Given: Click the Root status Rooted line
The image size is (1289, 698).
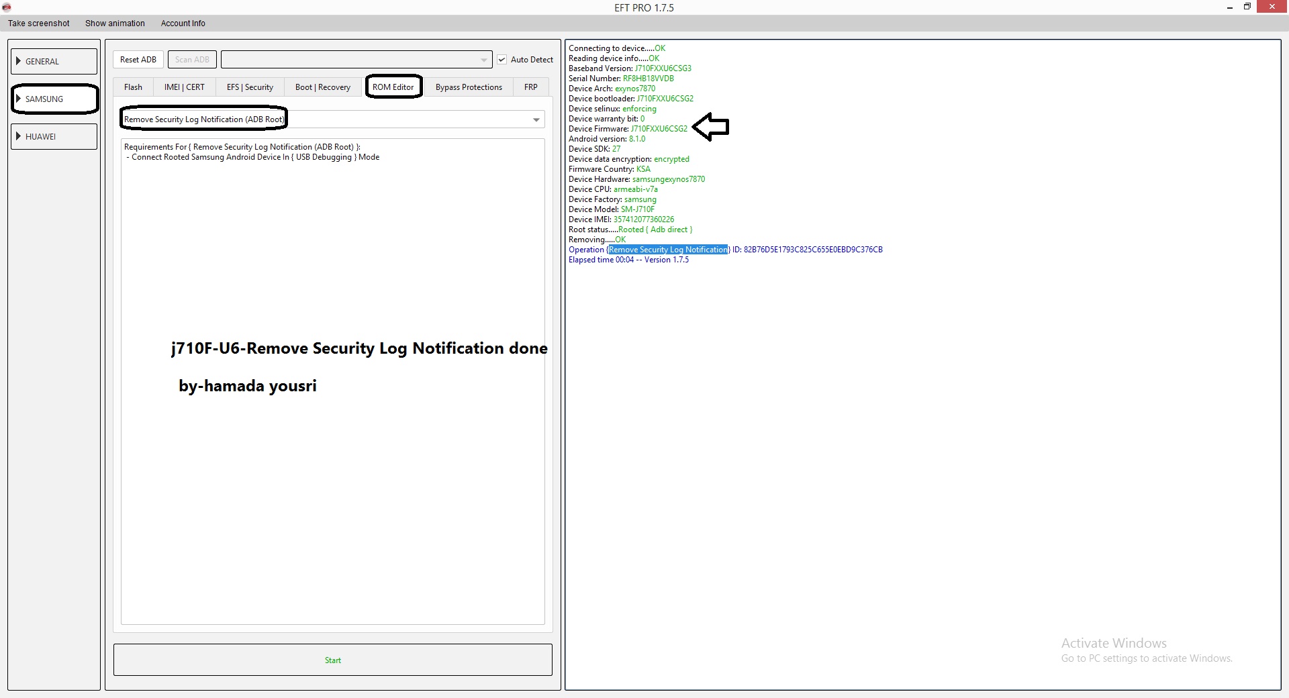Looking at the screenshot, I should [630, 230].
